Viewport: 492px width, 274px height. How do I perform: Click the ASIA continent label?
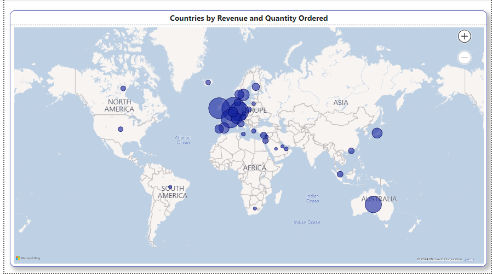341,103
